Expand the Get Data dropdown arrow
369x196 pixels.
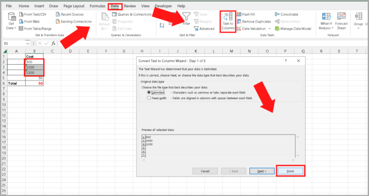click(x=15, y=28)
